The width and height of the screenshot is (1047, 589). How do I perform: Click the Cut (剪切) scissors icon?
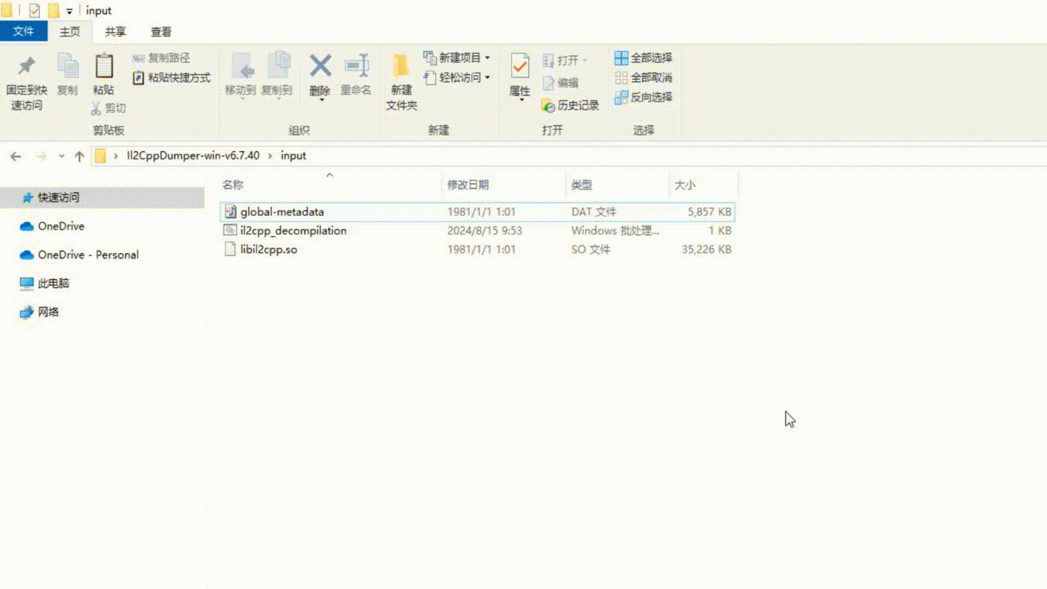pyautogui.click(x=96, y=108)
